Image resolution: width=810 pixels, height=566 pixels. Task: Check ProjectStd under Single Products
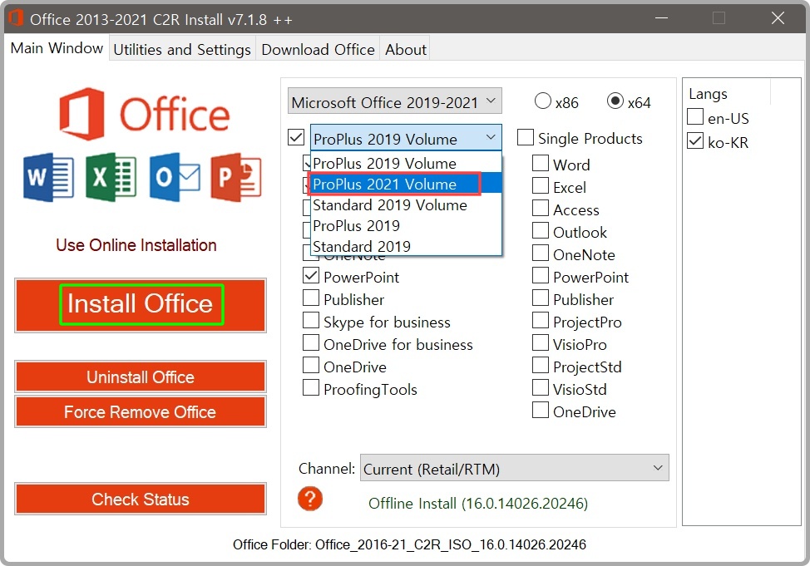coord(541,366)
